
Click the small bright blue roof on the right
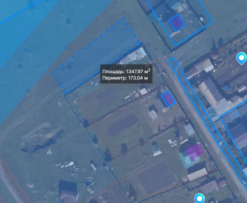coord(227,88)
